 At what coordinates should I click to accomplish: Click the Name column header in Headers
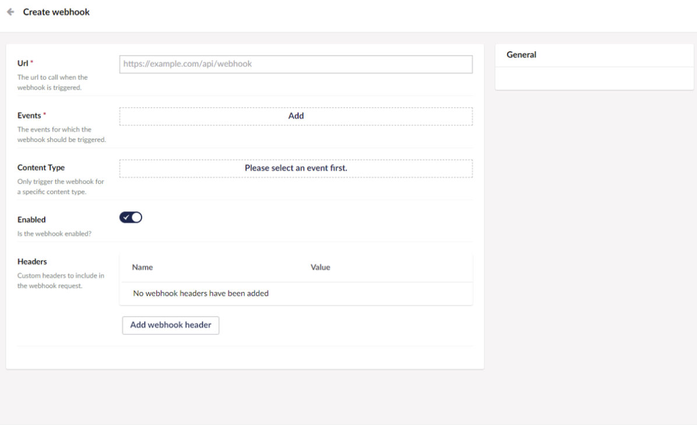point(143,267)
